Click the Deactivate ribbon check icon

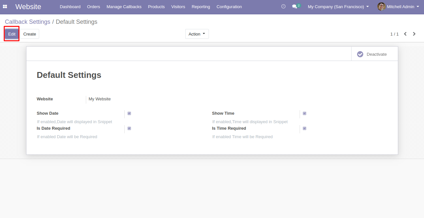pyautogui.click(x=360, y=54)
